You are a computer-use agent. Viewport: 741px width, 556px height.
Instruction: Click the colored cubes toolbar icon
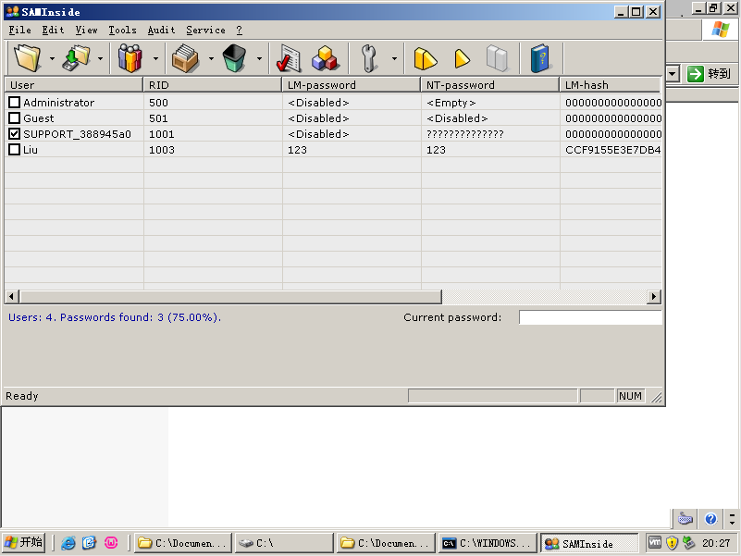(x=325, y=58)
